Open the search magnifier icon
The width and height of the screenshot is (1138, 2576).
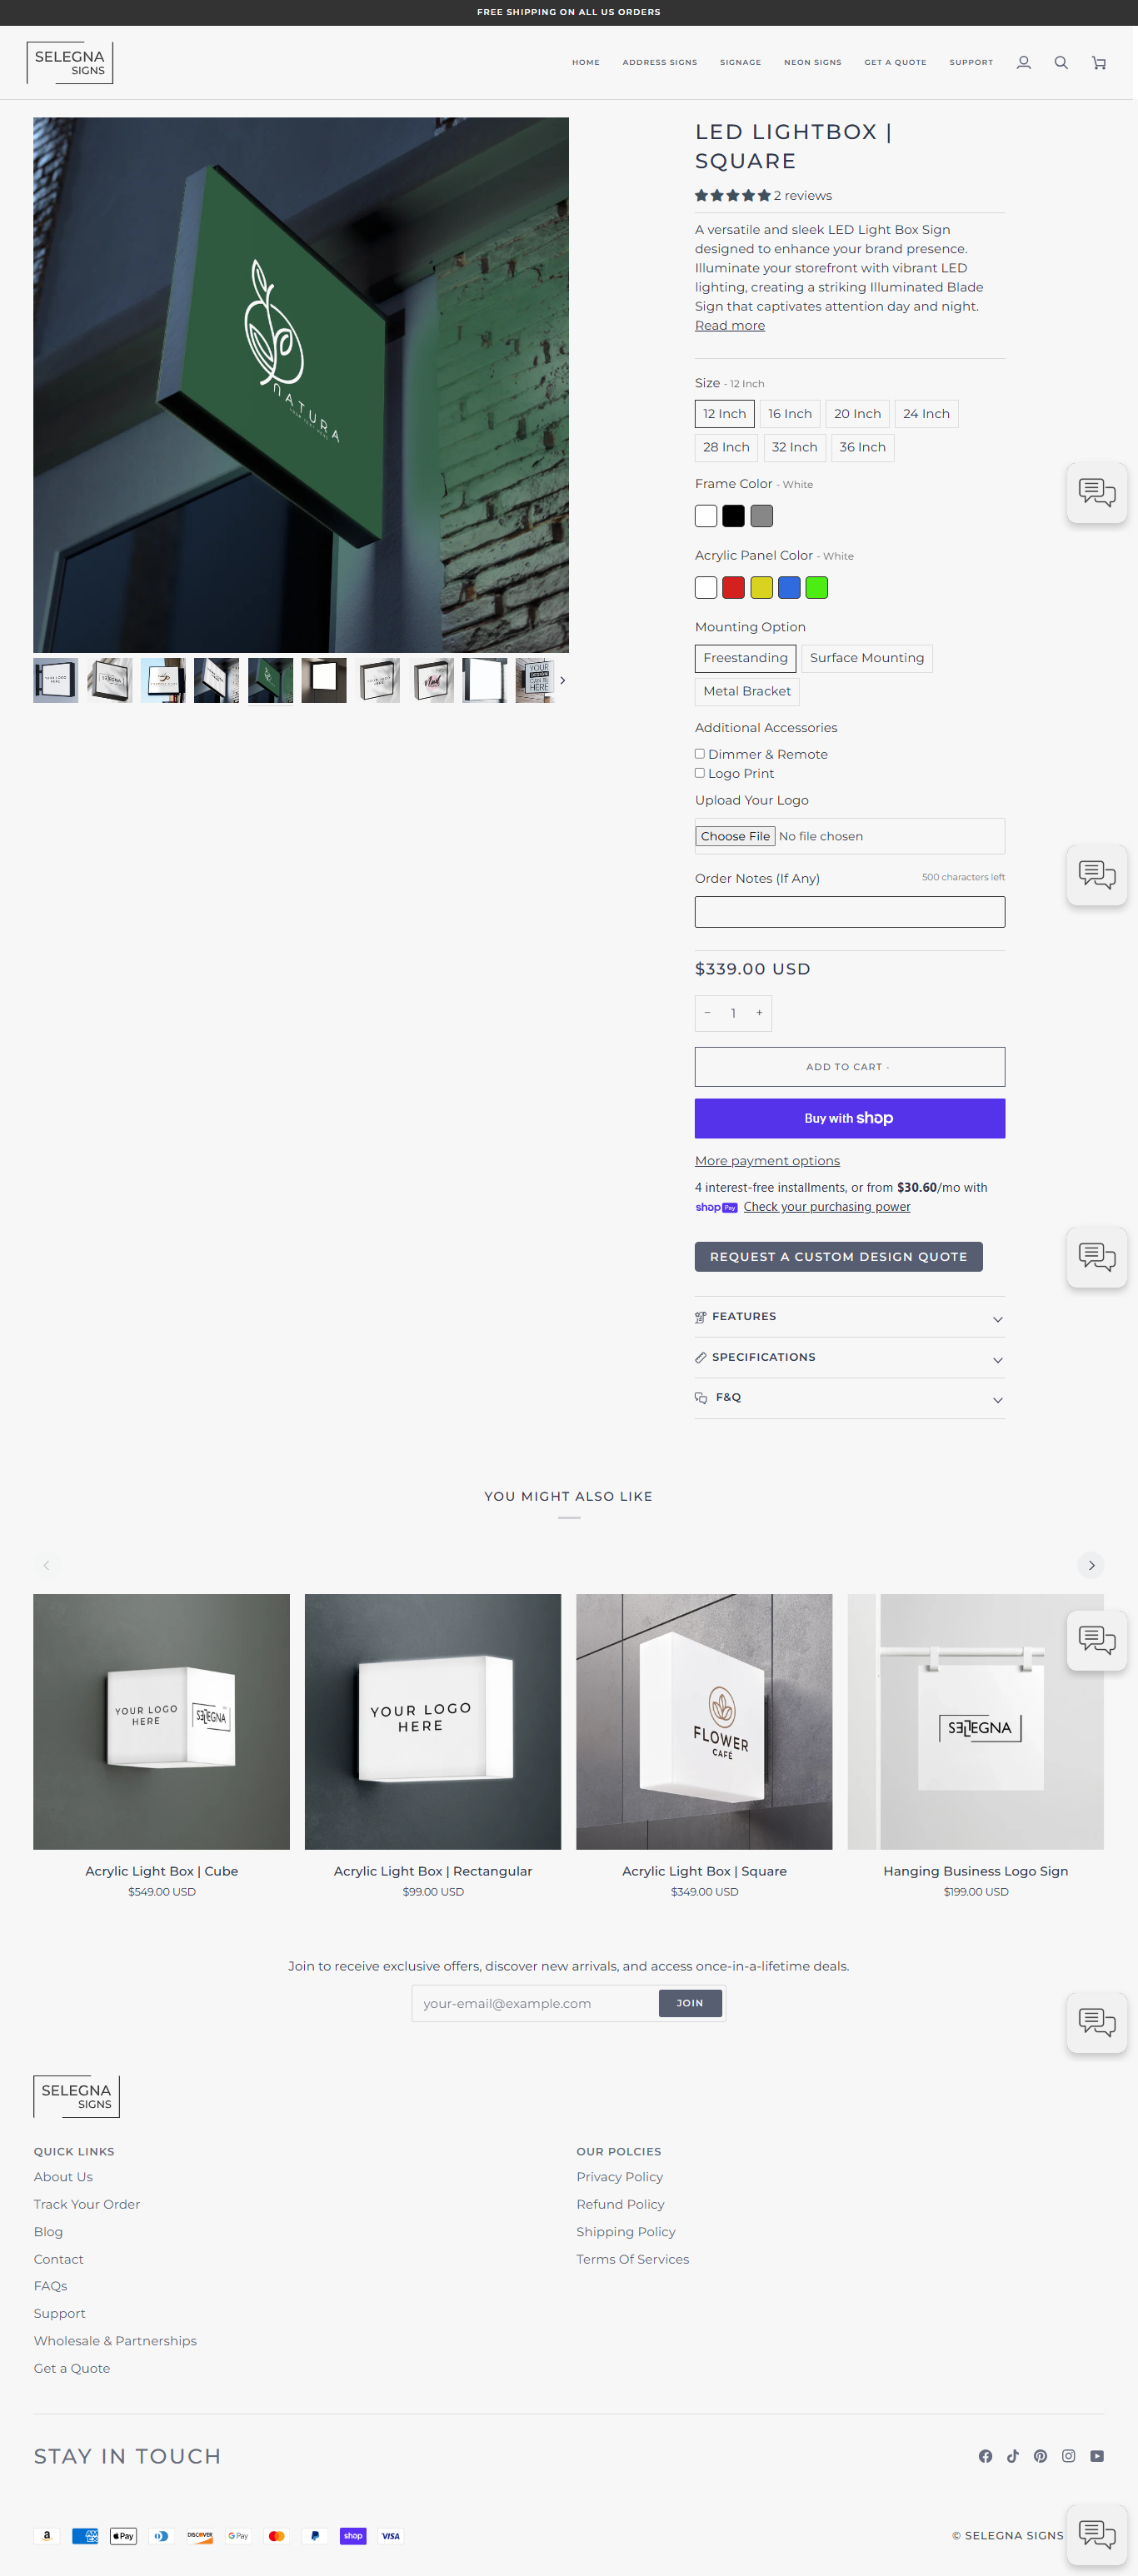[1061, 63]
